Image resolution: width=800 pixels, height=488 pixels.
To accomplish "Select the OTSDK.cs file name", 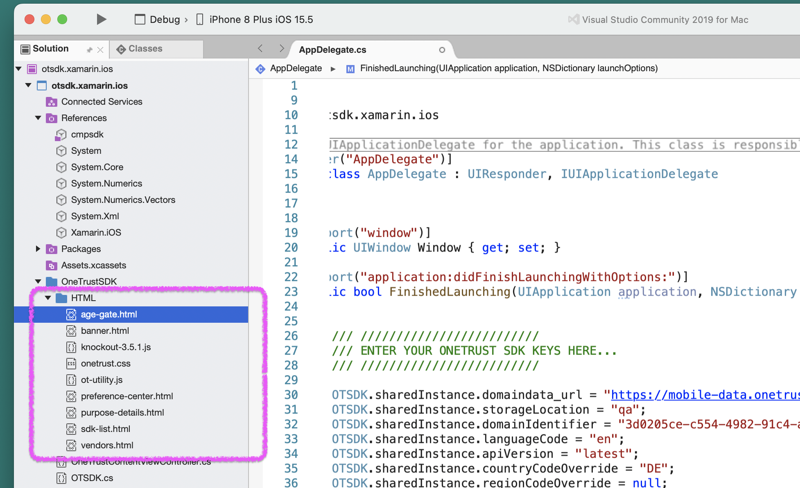I will point(92,478).
